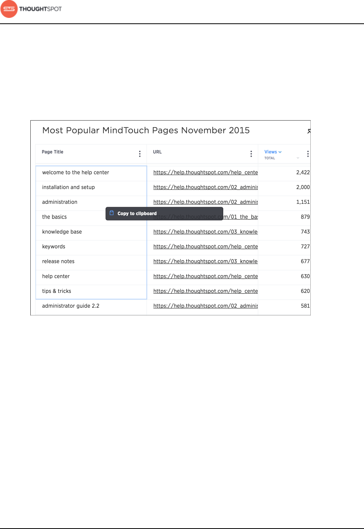This screenshot has height=529, width=364.
Task: Select the knowledge base title cell
Action: pos(62,232)
